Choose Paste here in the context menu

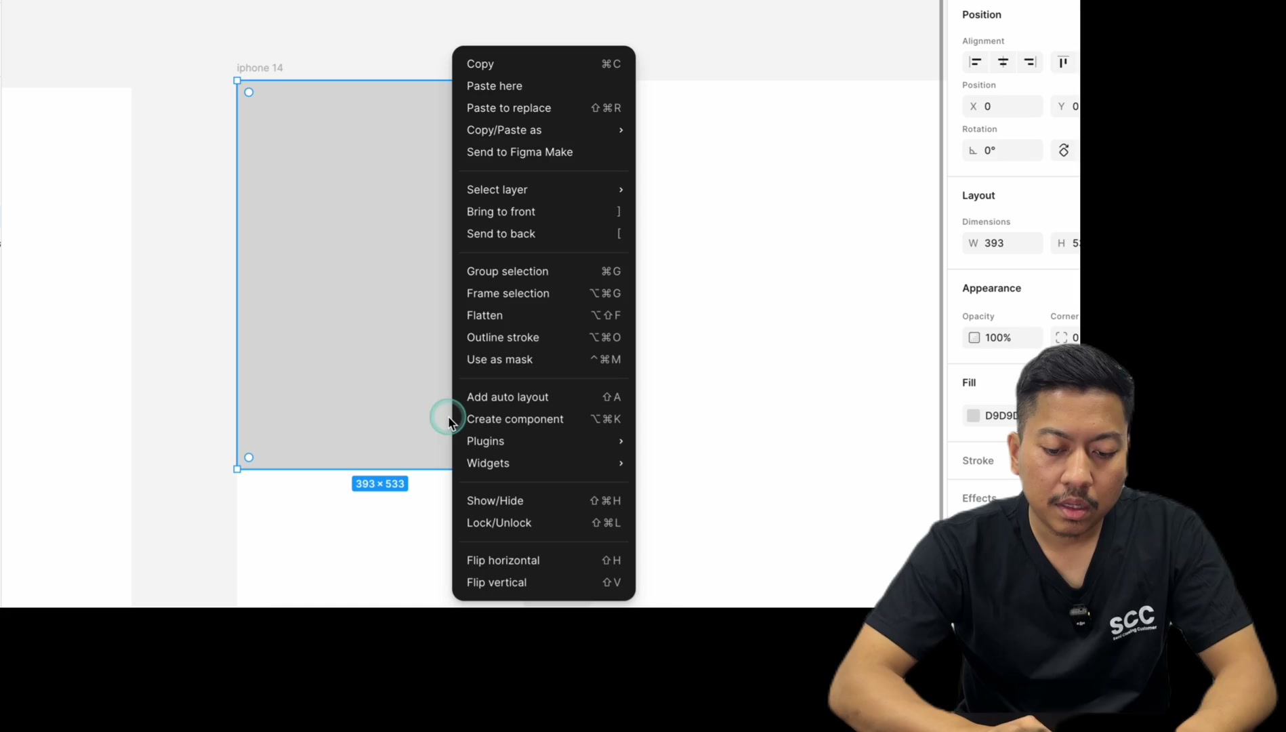pos(543,86)
